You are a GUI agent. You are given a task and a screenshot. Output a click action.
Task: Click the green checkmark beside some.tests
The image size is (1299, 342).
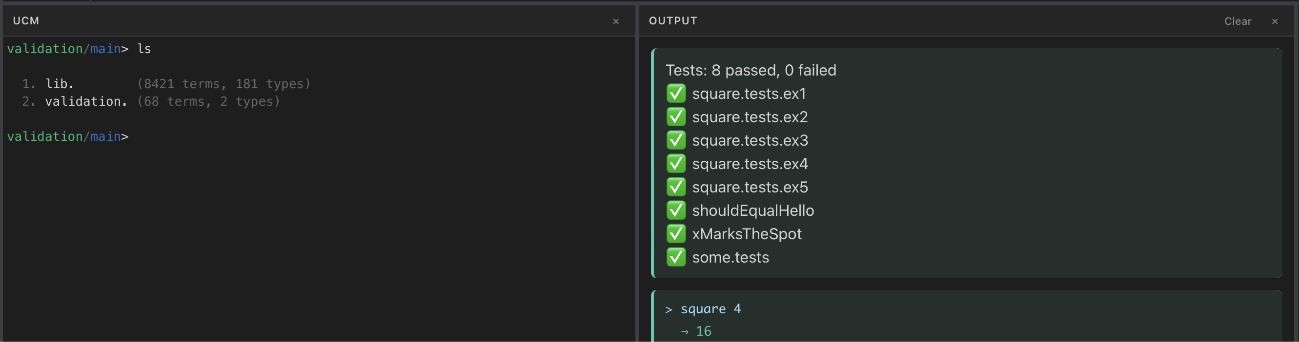tap(676, 257)
